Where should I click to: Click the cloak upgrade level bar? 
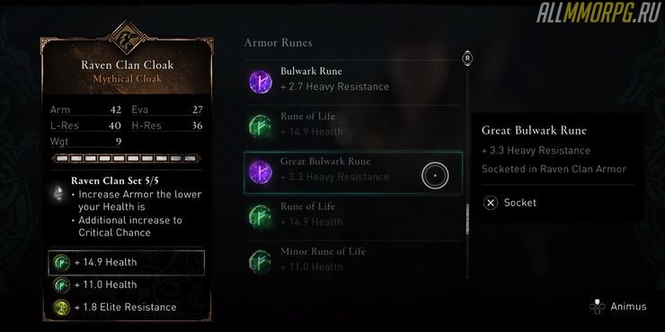point(127,159)
